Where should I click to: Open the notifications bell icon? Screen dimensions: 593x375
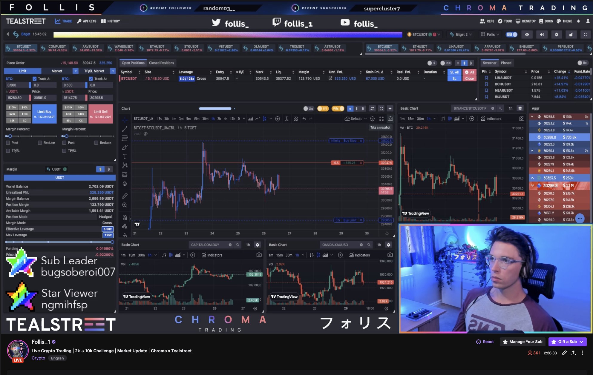578,21
